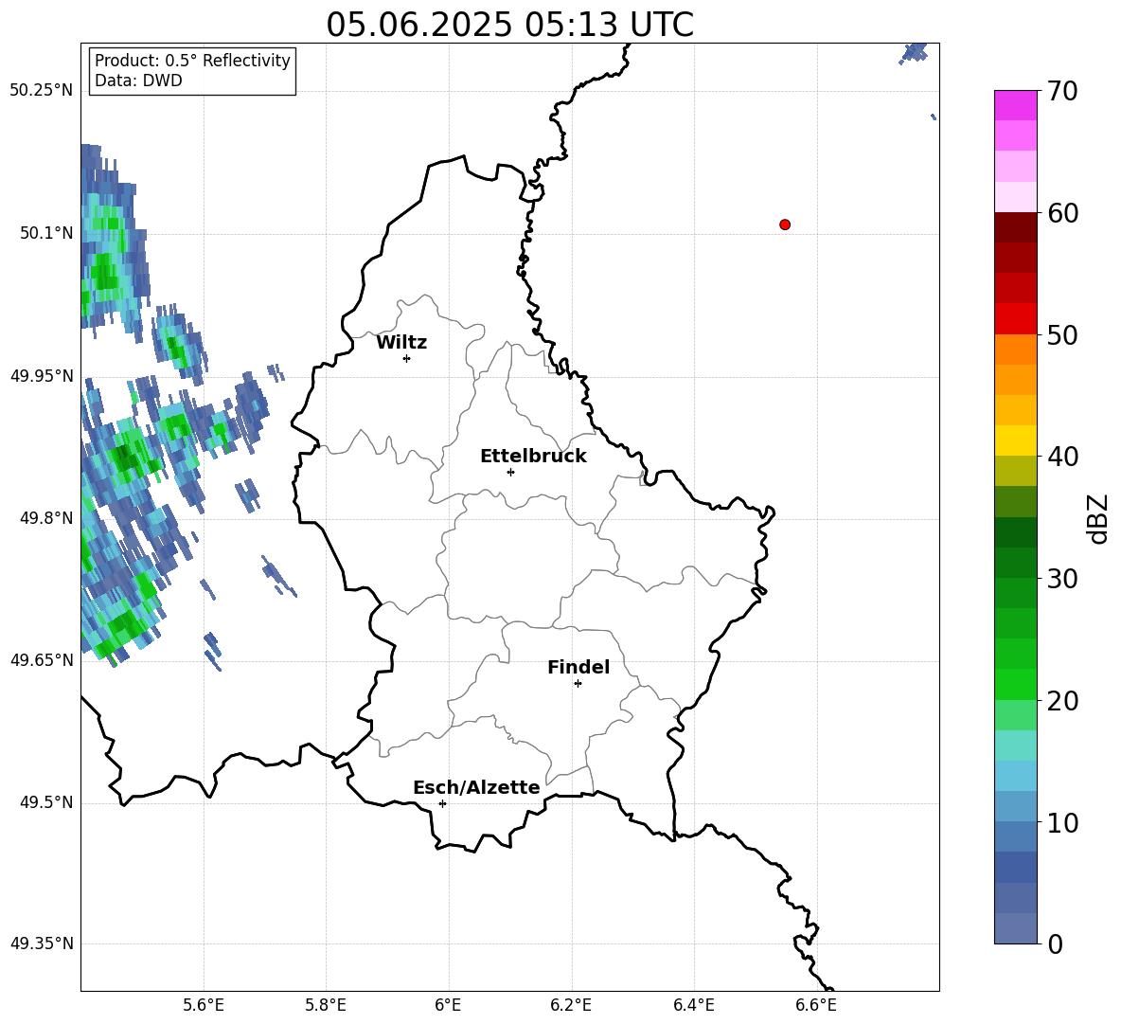The height and width of the screenshot is (1024, 1121).
Task: Select the Wiltz label
Action: pyautogui.click(x=401, y=343)
